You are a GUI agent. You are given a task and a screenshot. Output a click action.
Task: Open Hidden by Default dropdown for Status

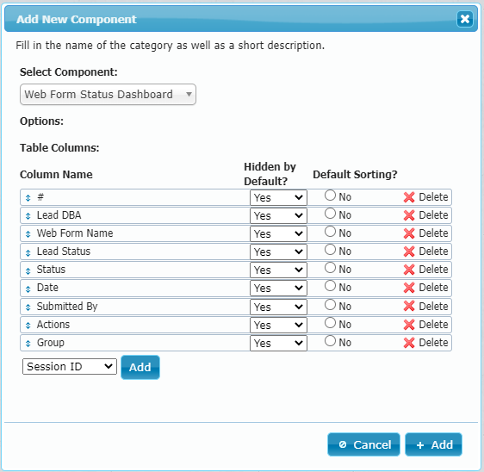tap(278, 270)
